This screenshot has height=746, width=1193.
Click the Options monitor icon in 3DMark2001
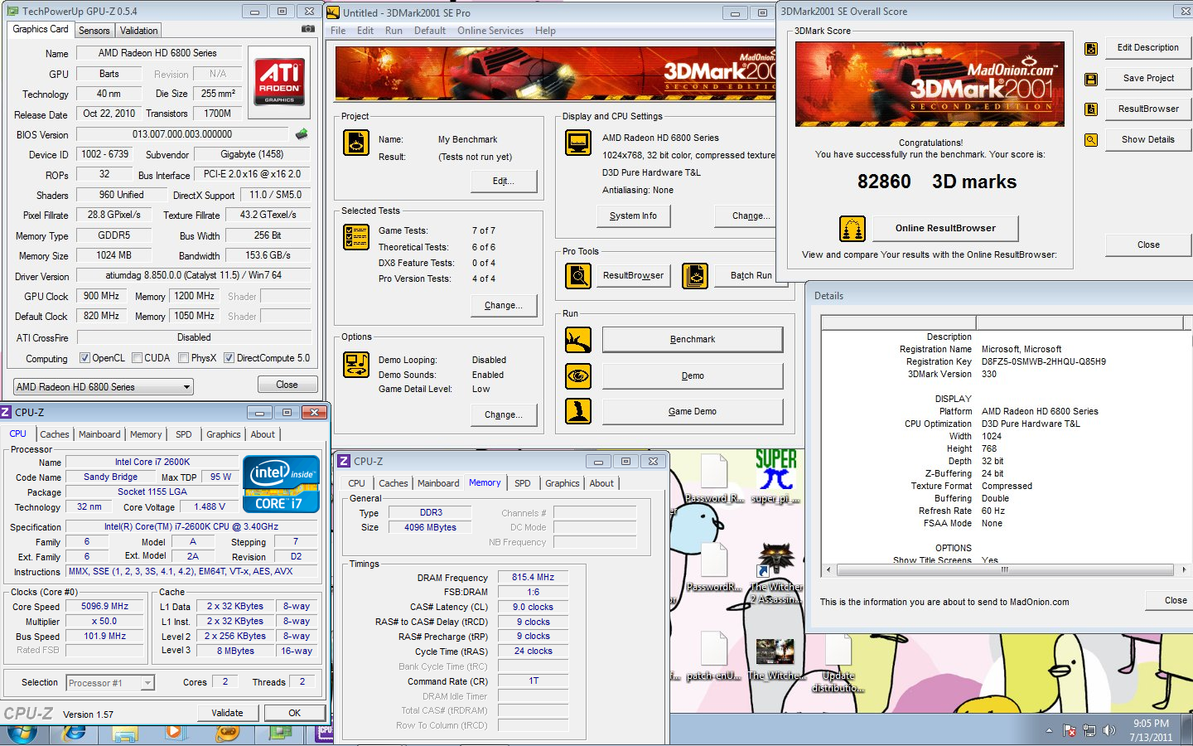pyautogui.click(x=356, y=365)
